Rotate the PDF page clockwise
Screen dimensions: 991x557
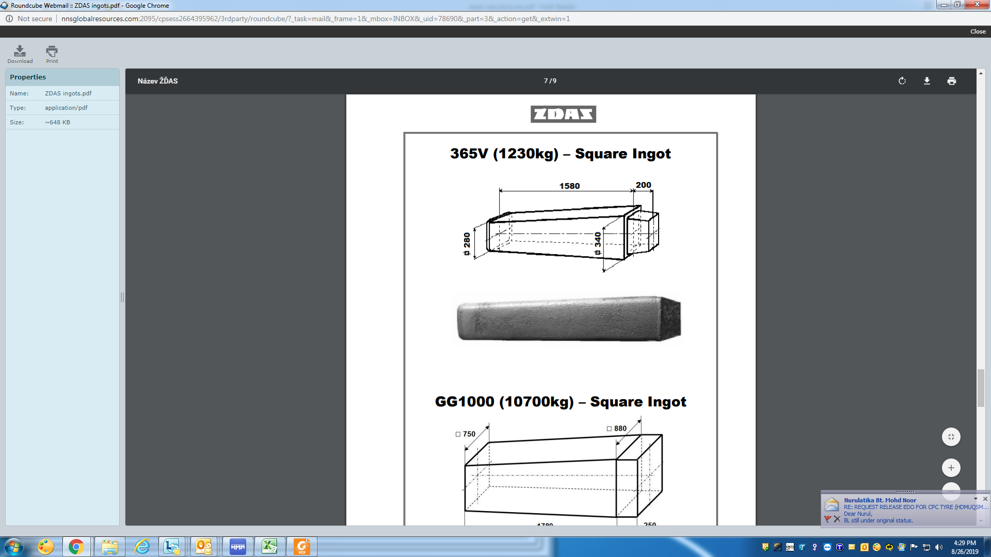(902, 81)
